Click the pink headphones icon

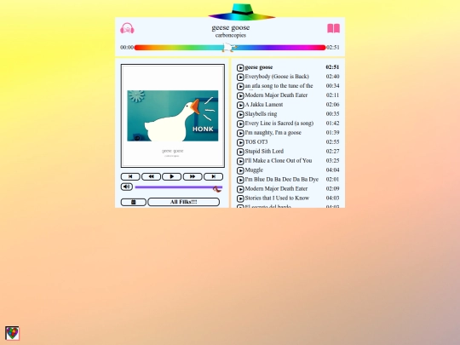pyautogui.click(x=127, y=28)
